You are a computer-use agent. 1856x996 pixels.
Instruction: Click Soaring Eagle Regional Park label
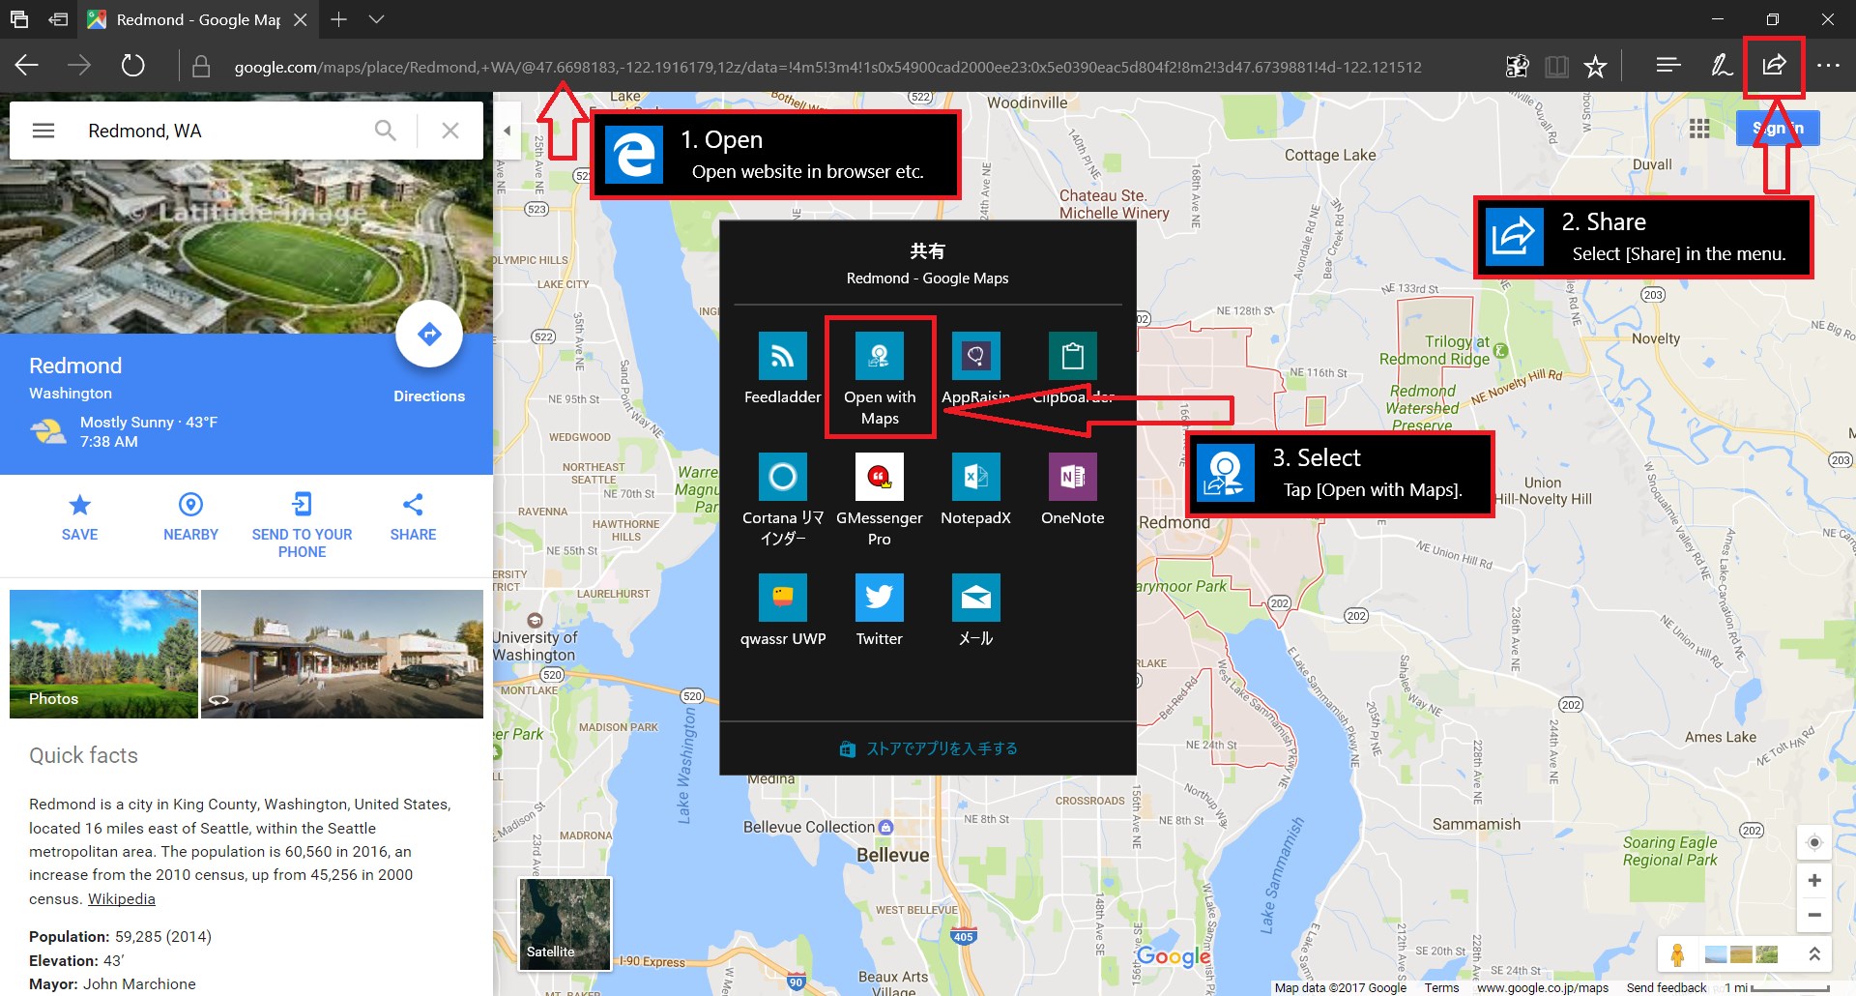click(1670, 851)
